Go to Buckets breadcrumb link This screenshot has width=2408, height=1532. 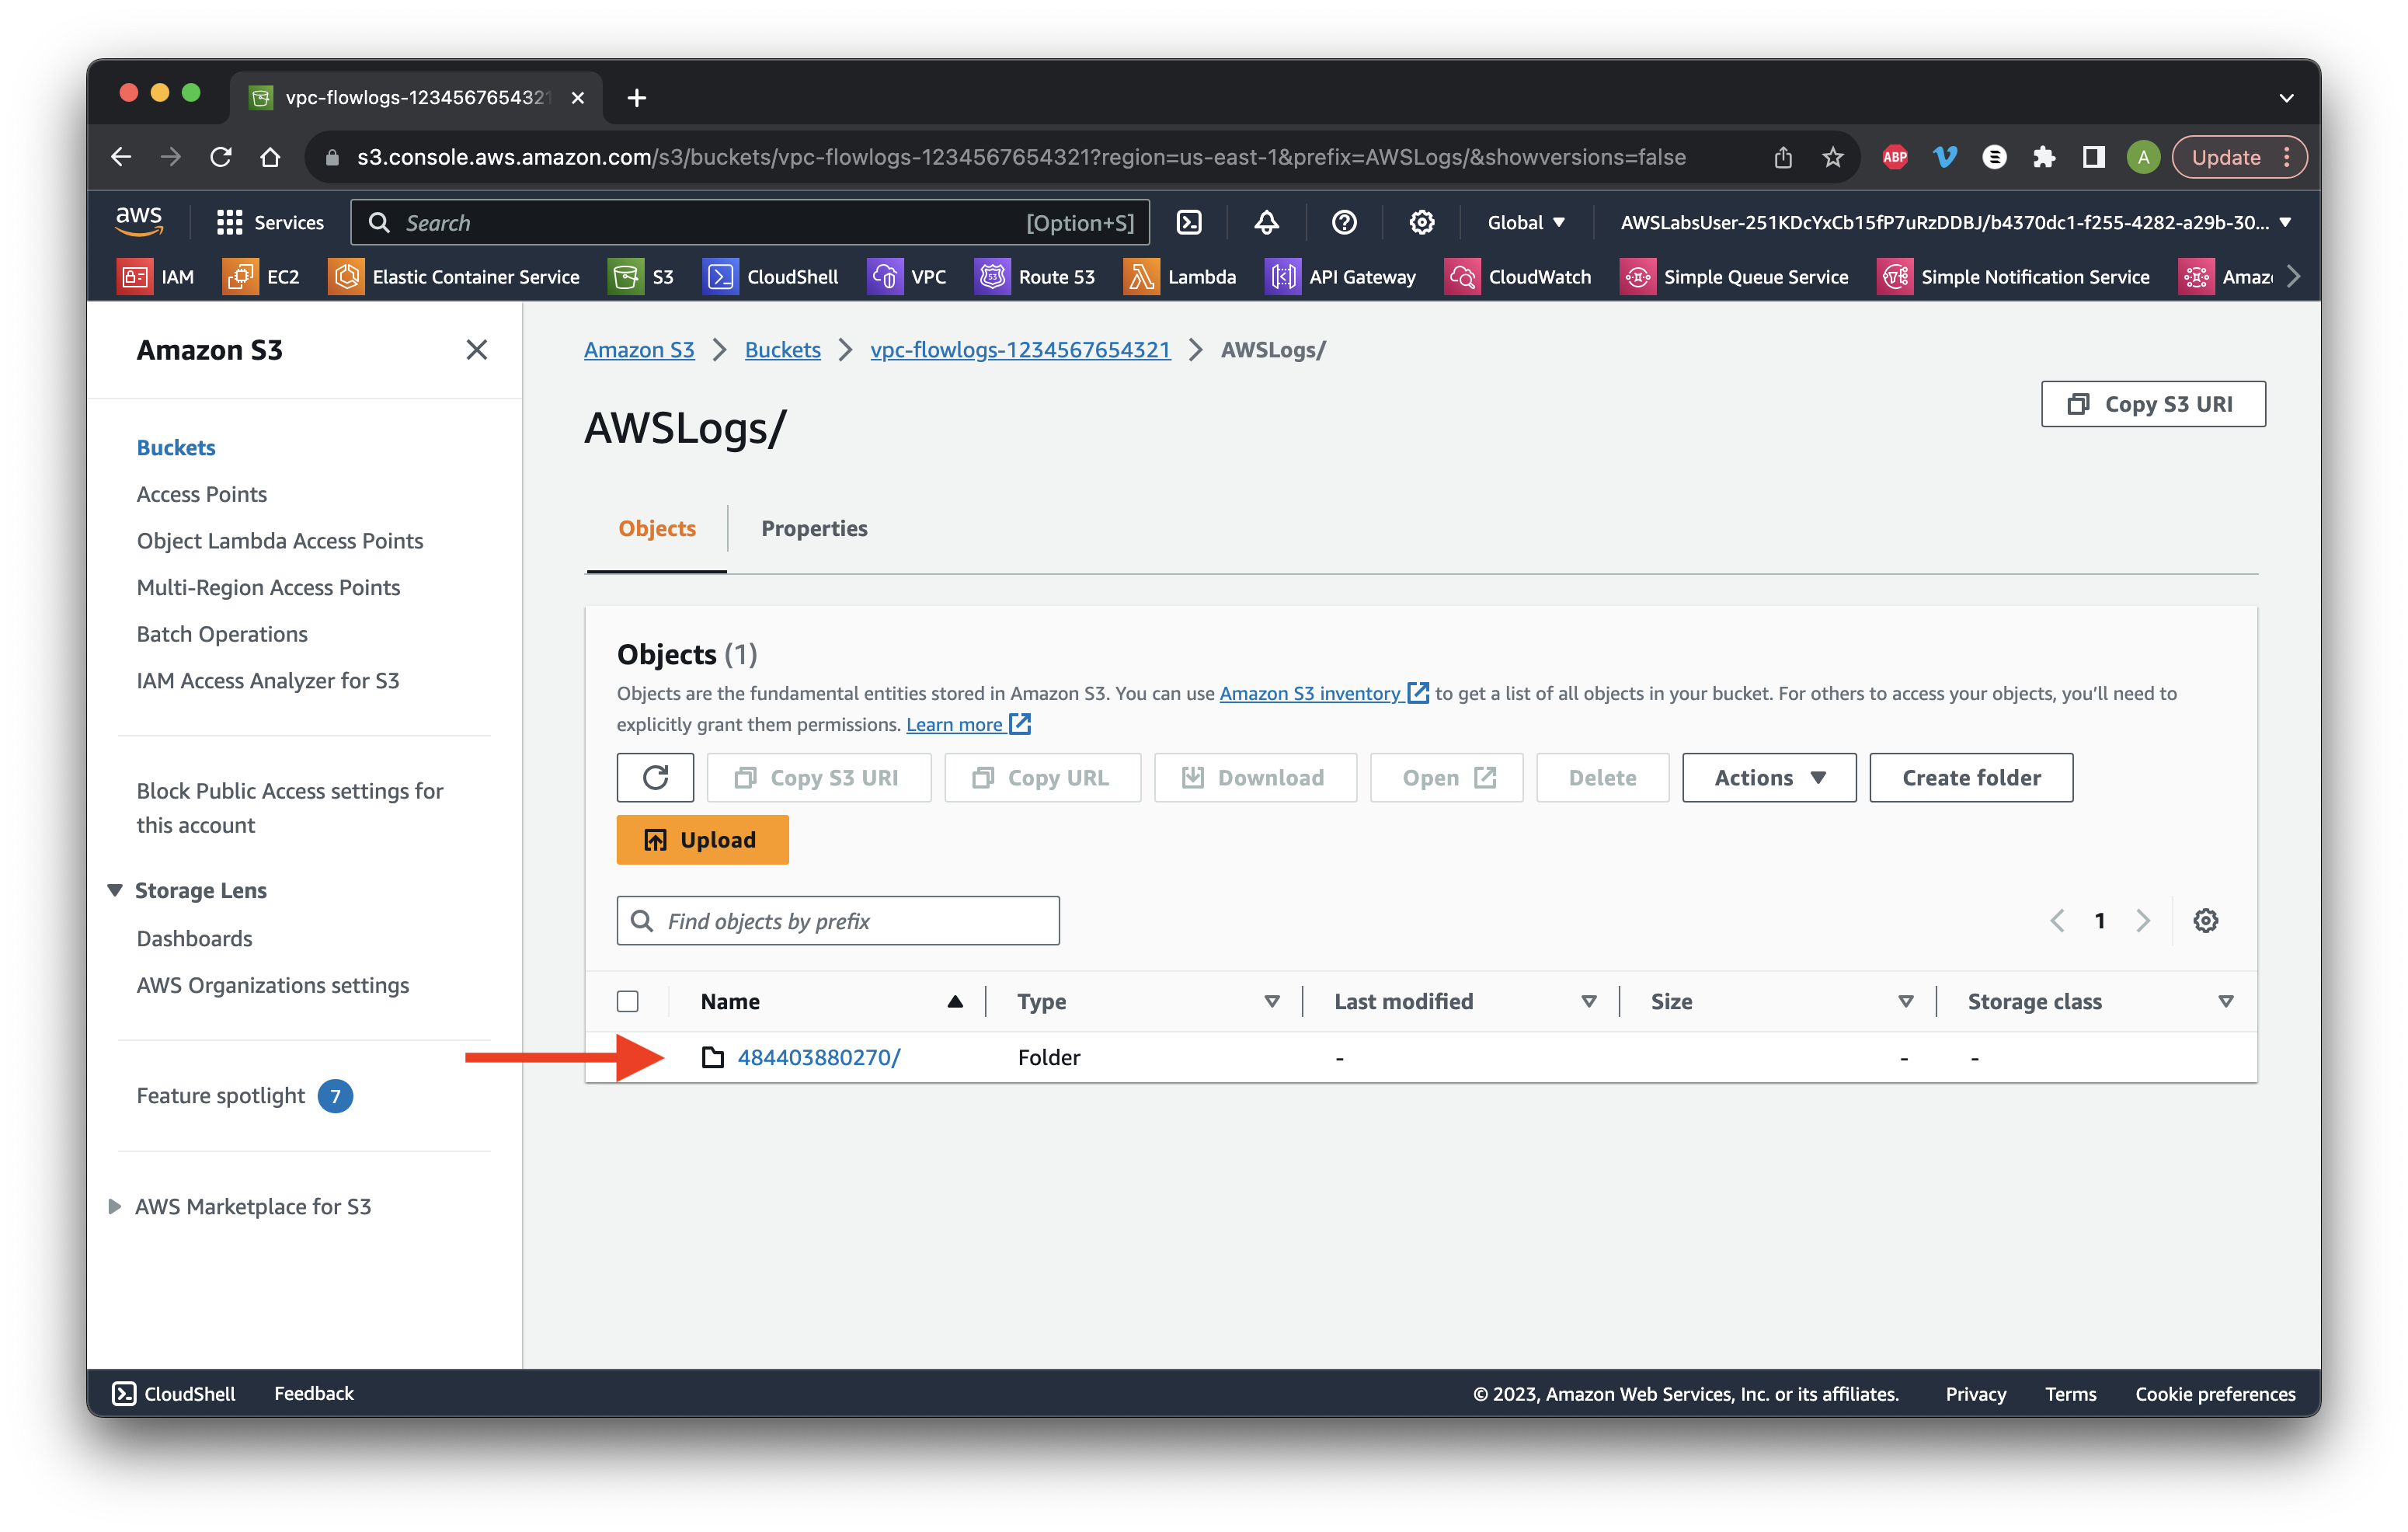[782, 349]
